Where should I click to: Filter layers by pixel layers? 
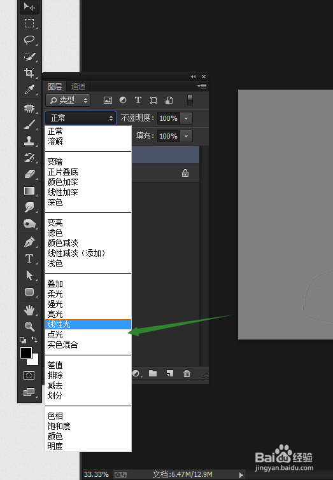(108, 100)
